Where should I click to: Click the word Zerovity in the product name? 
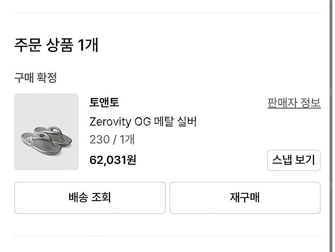point(110,122)
